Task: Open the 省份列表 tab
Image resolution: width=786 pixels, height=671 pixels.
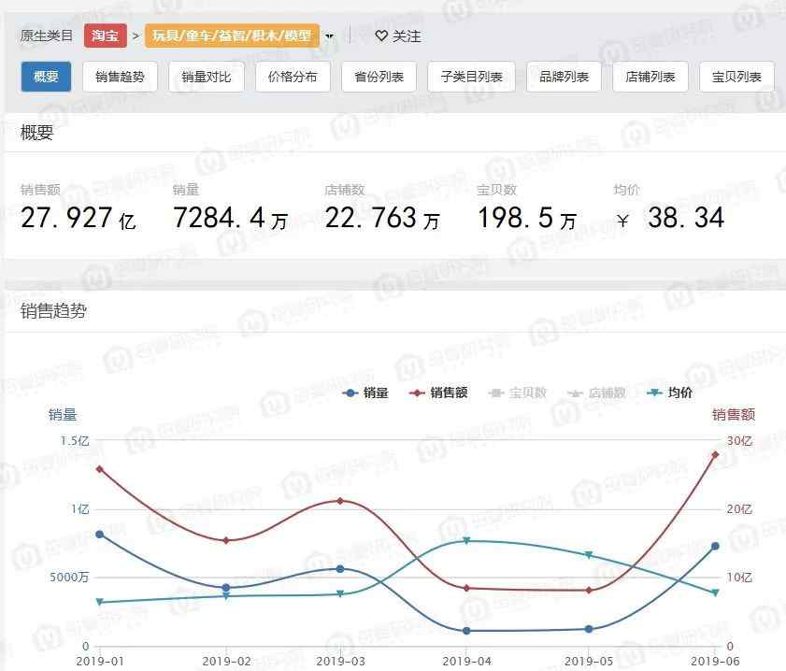Action: tap(379, 77)
